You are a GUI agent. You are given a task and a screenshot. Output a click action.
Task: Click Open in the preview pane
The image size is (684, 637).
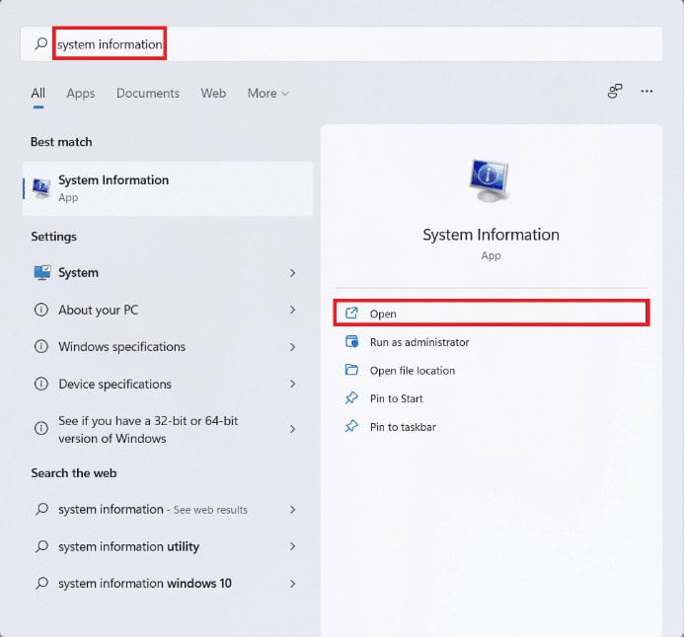coord(492,314)
